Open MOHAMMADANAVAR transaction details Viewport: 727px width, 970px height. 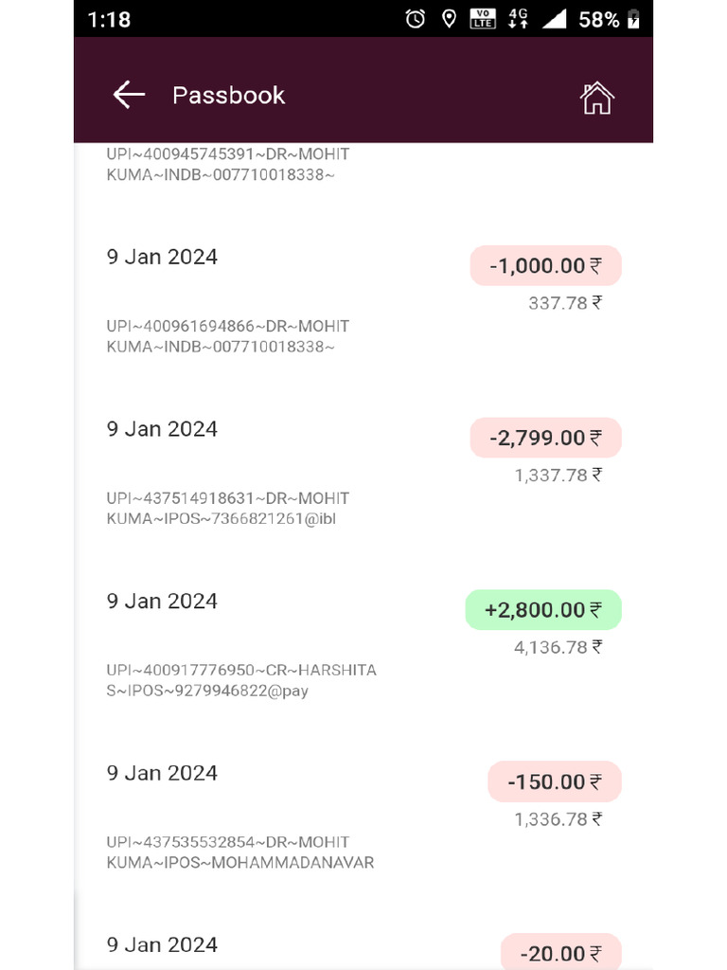pyautogui.click(x=240, y=853)
